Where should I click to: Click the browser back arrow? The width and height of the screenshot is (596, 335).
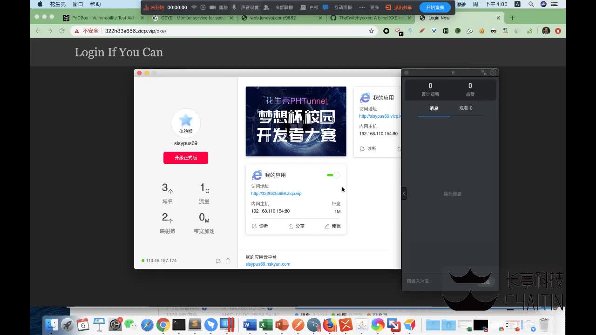tap(38, 31)
